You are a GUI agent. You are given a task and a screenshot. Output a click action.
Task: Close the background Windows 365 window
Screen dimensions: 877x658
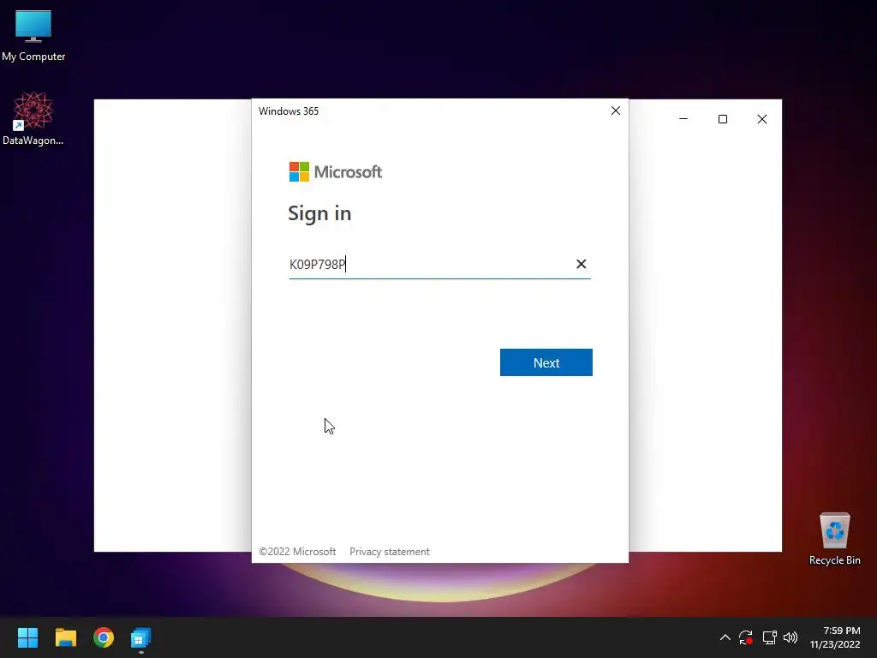[x=761, y=118]
